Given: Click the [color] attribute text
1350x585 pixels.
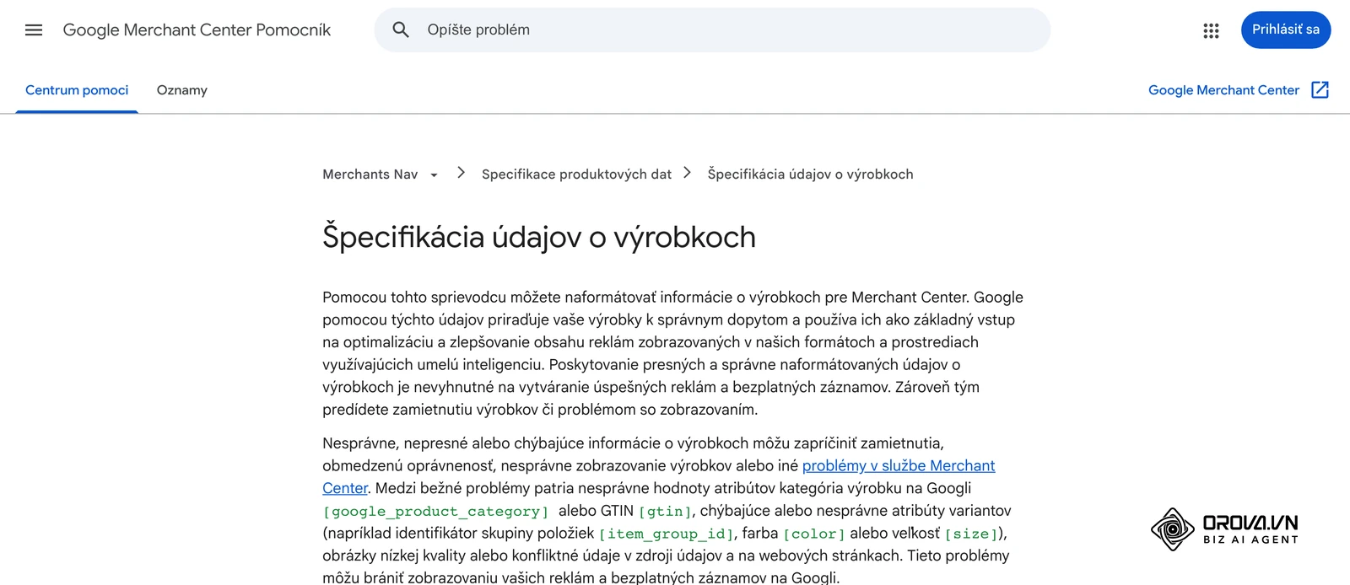Looking at the screenshot, I should tap(813, 534).
